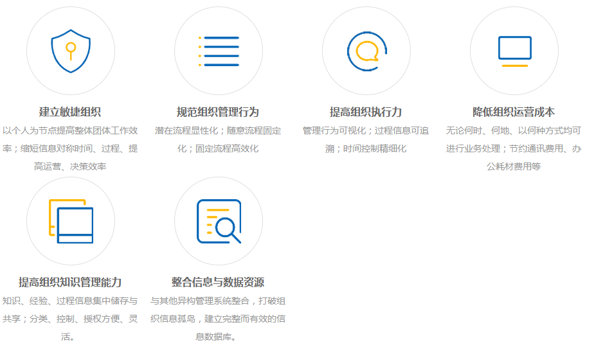Click the line 管理行为可视化；过程信息可追
596x345 pixels.
366,130
